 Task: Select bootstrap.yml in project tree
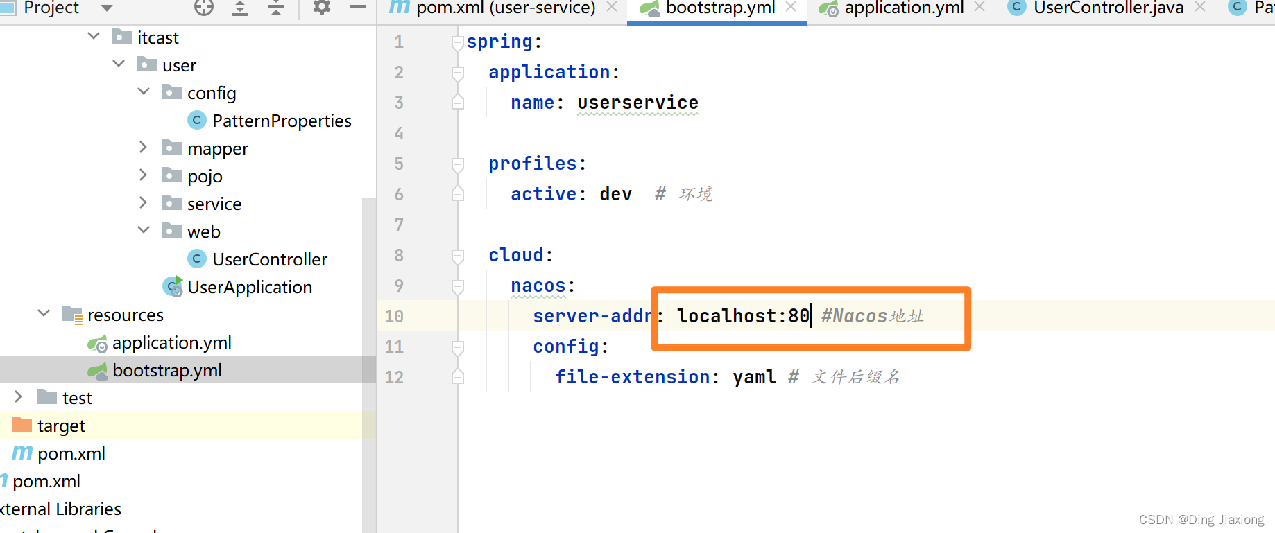pyautogui.click(x=167, y=370)
